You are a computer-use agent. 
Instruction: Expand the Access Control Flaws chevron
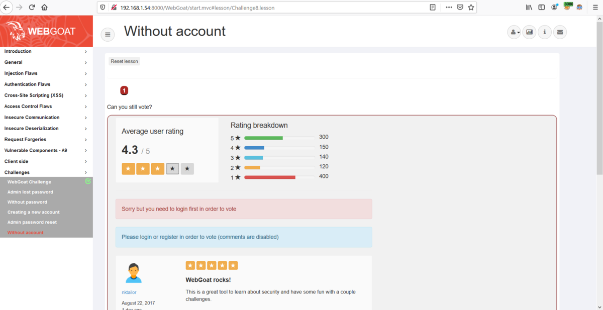[86, 107]
